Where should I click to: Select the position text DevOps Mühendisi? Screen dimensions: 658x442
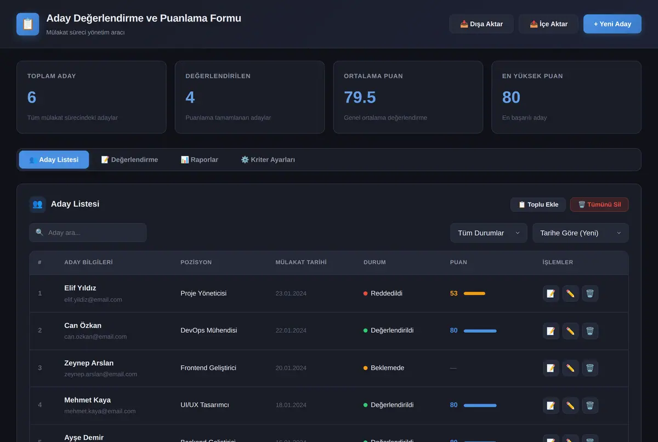(x=209, y=331)
